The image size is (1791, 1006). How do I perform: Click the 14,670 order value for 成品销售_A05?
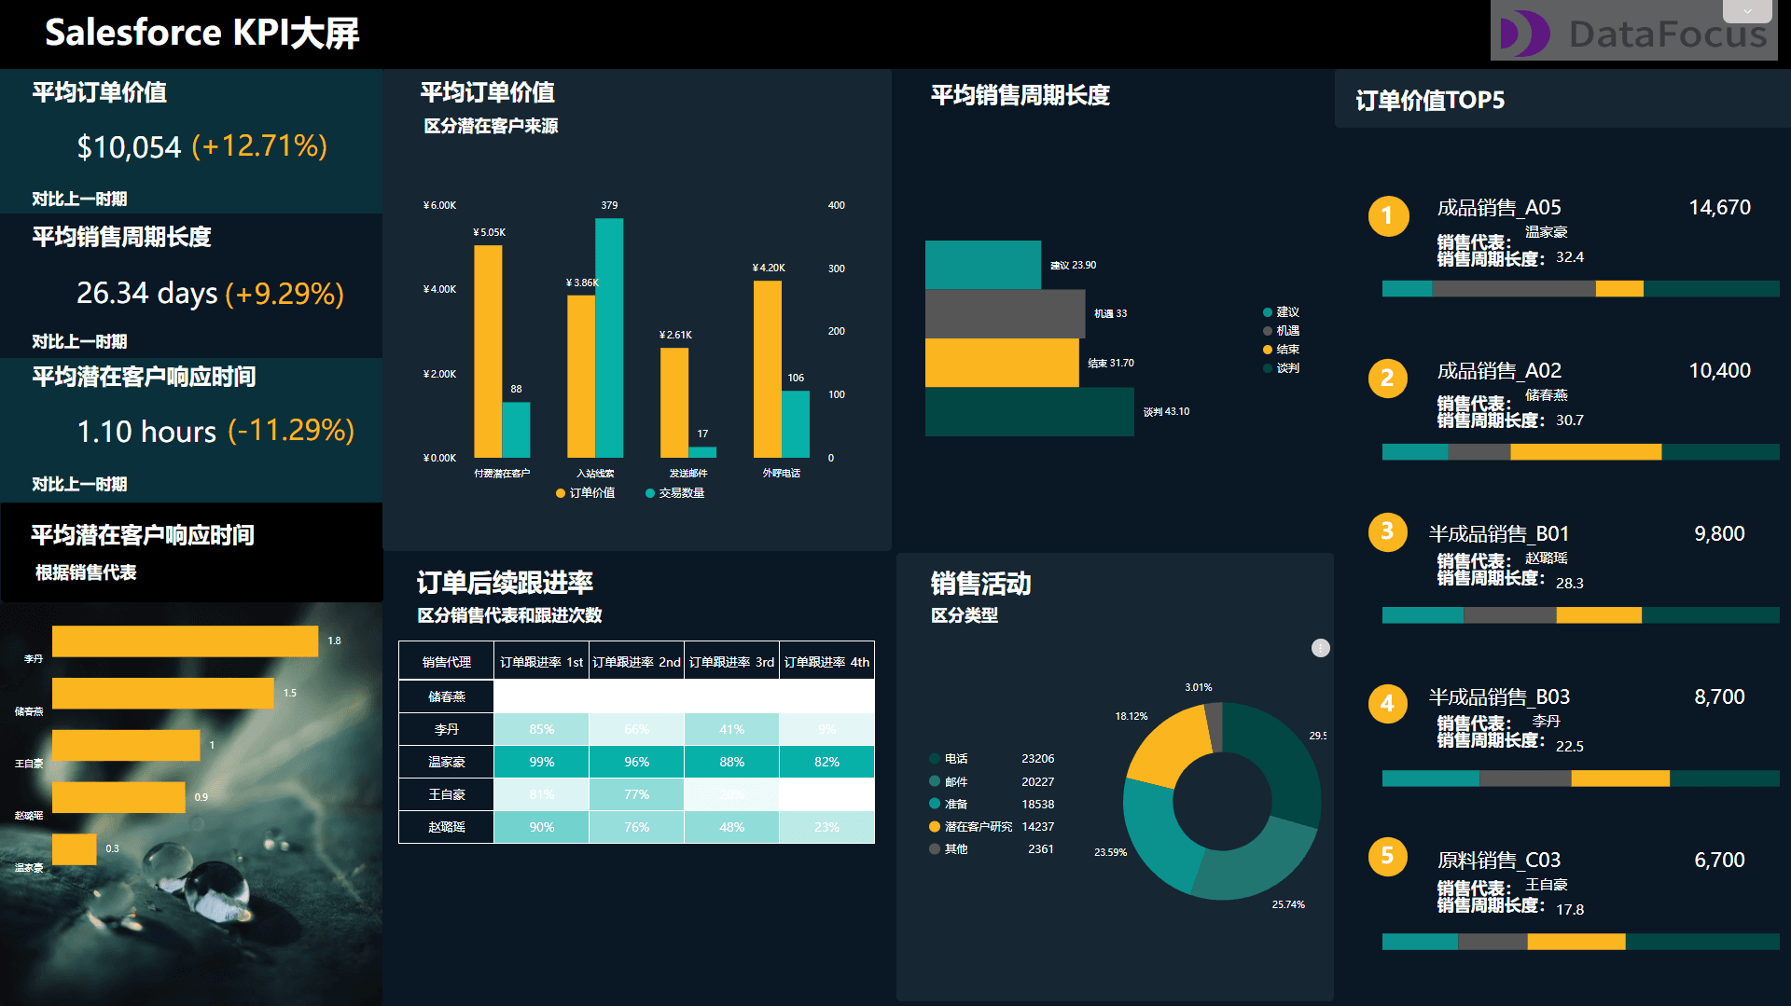(1719, 208)
